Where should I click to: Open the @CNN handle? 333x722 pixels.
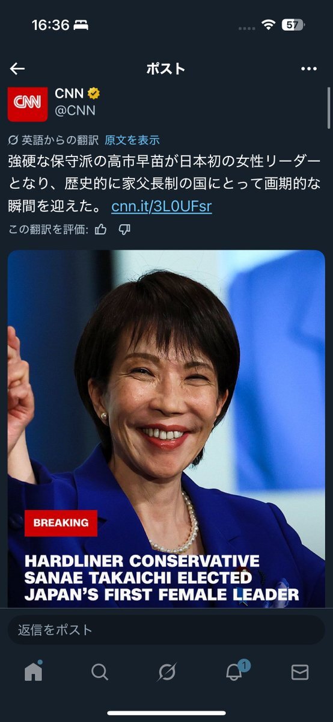click(75, 111)
